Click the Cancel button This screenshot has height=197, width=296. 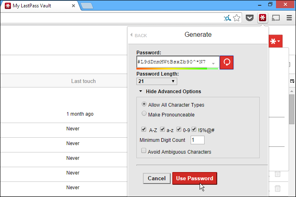[156, 178]
